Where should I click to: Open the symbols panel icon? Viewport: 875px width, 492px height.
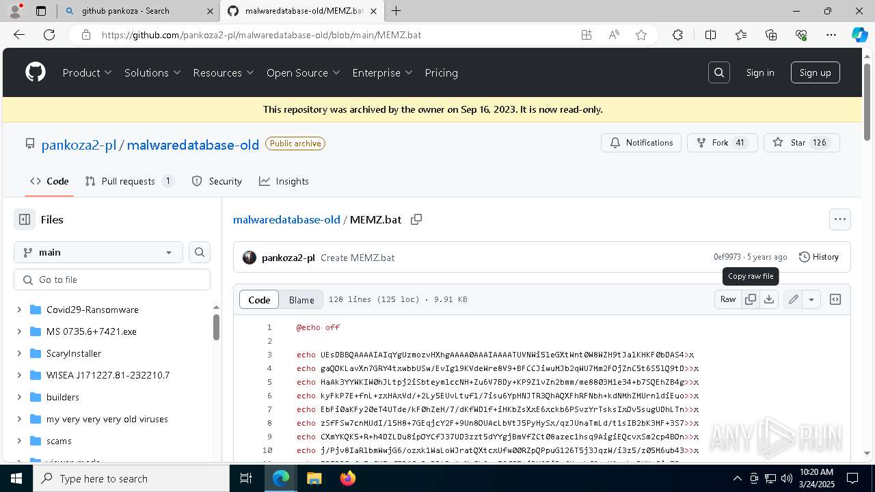[835, 299]
